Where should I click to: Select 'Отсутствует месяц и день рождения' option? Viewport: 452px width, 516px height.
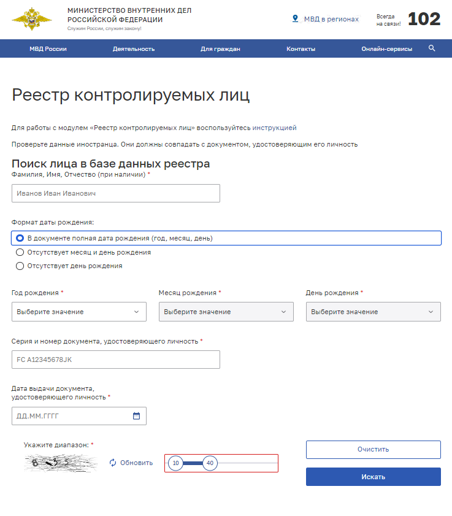(20, 252)
